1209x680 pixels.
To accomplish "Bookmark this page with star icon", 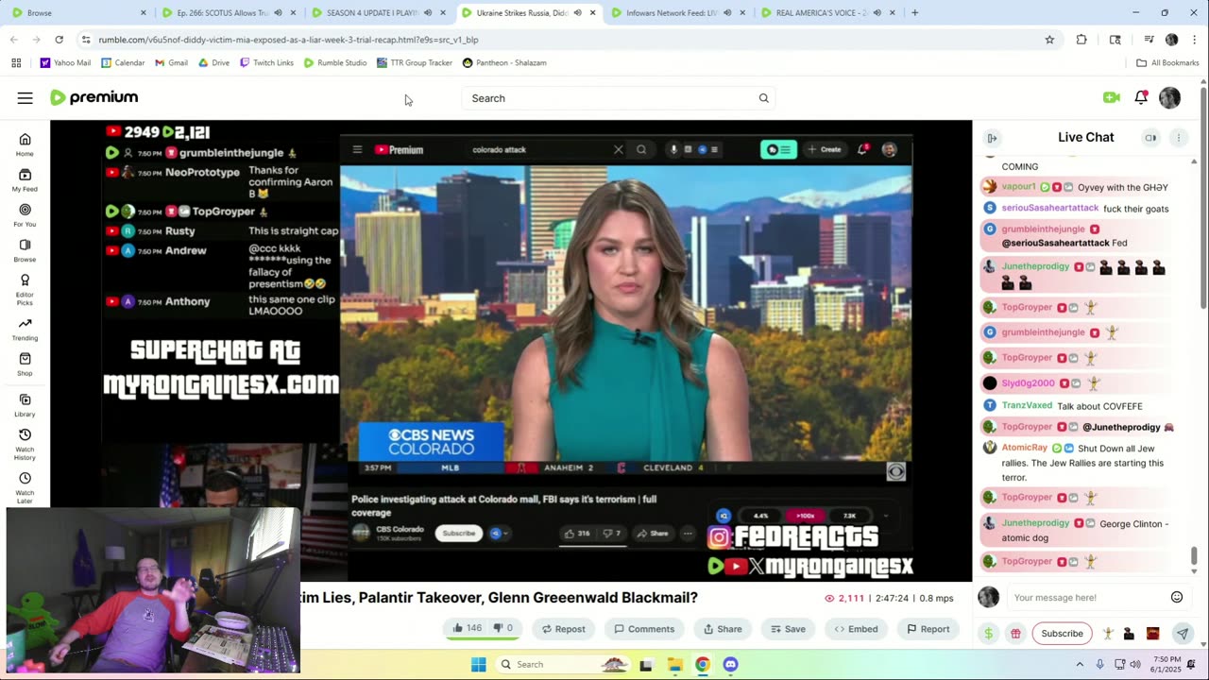I will [x=1049, y=40].
